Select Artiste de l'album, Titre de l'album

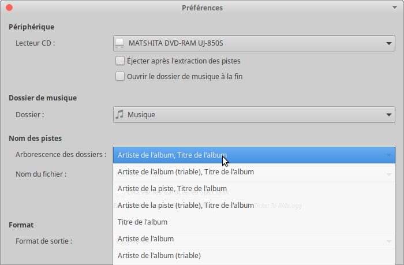(x=254, y=155)
